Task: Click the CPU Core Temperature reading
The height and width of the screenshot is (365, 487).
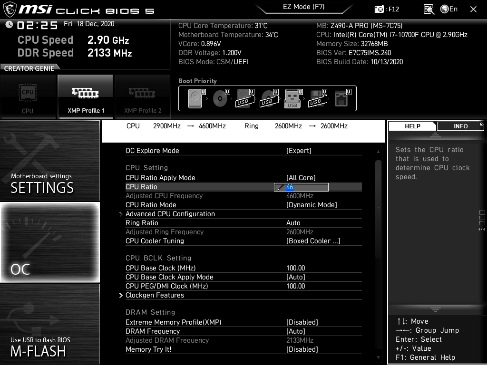Action: click(x=223, y=26)
